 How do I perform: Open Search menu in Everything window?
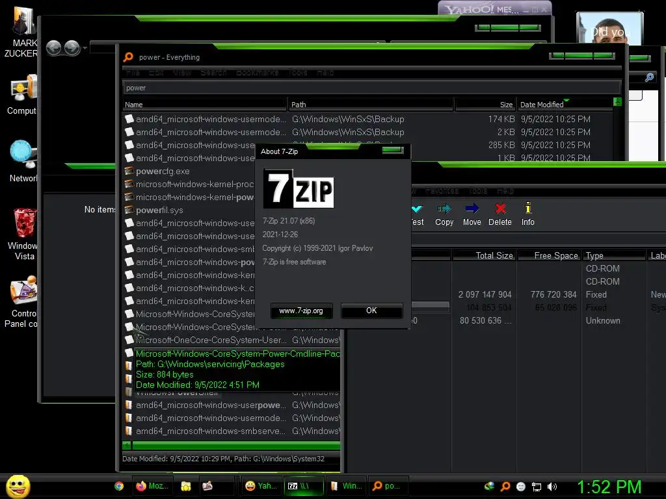(213, 73)
